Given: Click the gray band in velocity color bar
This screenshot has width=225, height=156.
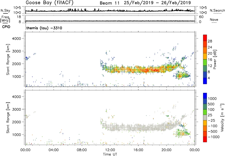Looking at the screenshot, I should (205, 117).
